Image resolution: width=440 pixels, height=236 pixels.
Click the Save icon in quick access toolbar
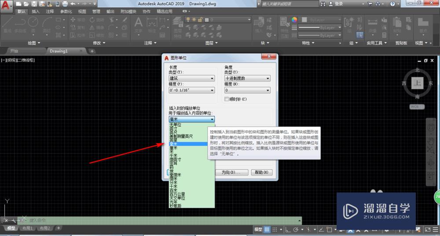click(x=34, y=4)
